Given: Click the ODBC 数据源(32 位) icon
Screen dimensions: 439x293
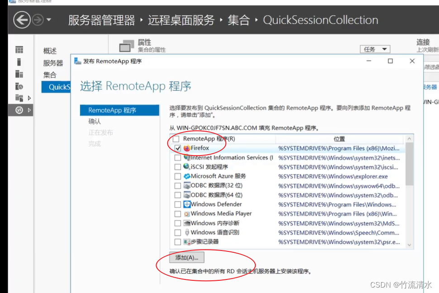Looking at the screenshot, I should (x=187, y=185).
